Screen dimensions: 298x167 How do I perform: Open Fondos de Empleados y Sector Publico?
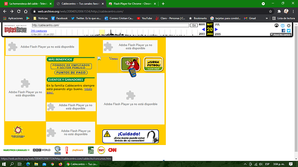(x=71, y=66)
